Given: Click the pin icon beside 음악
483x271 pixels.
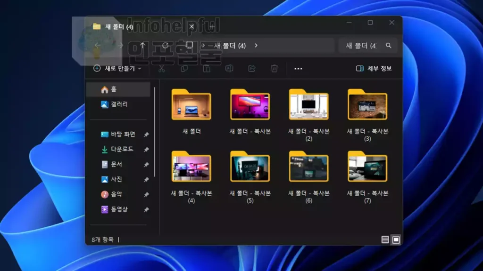Looking at the screenshot, I should tap(146, 195).
